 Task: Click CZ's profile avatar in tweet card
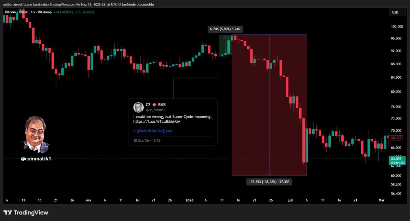(138, 107)
